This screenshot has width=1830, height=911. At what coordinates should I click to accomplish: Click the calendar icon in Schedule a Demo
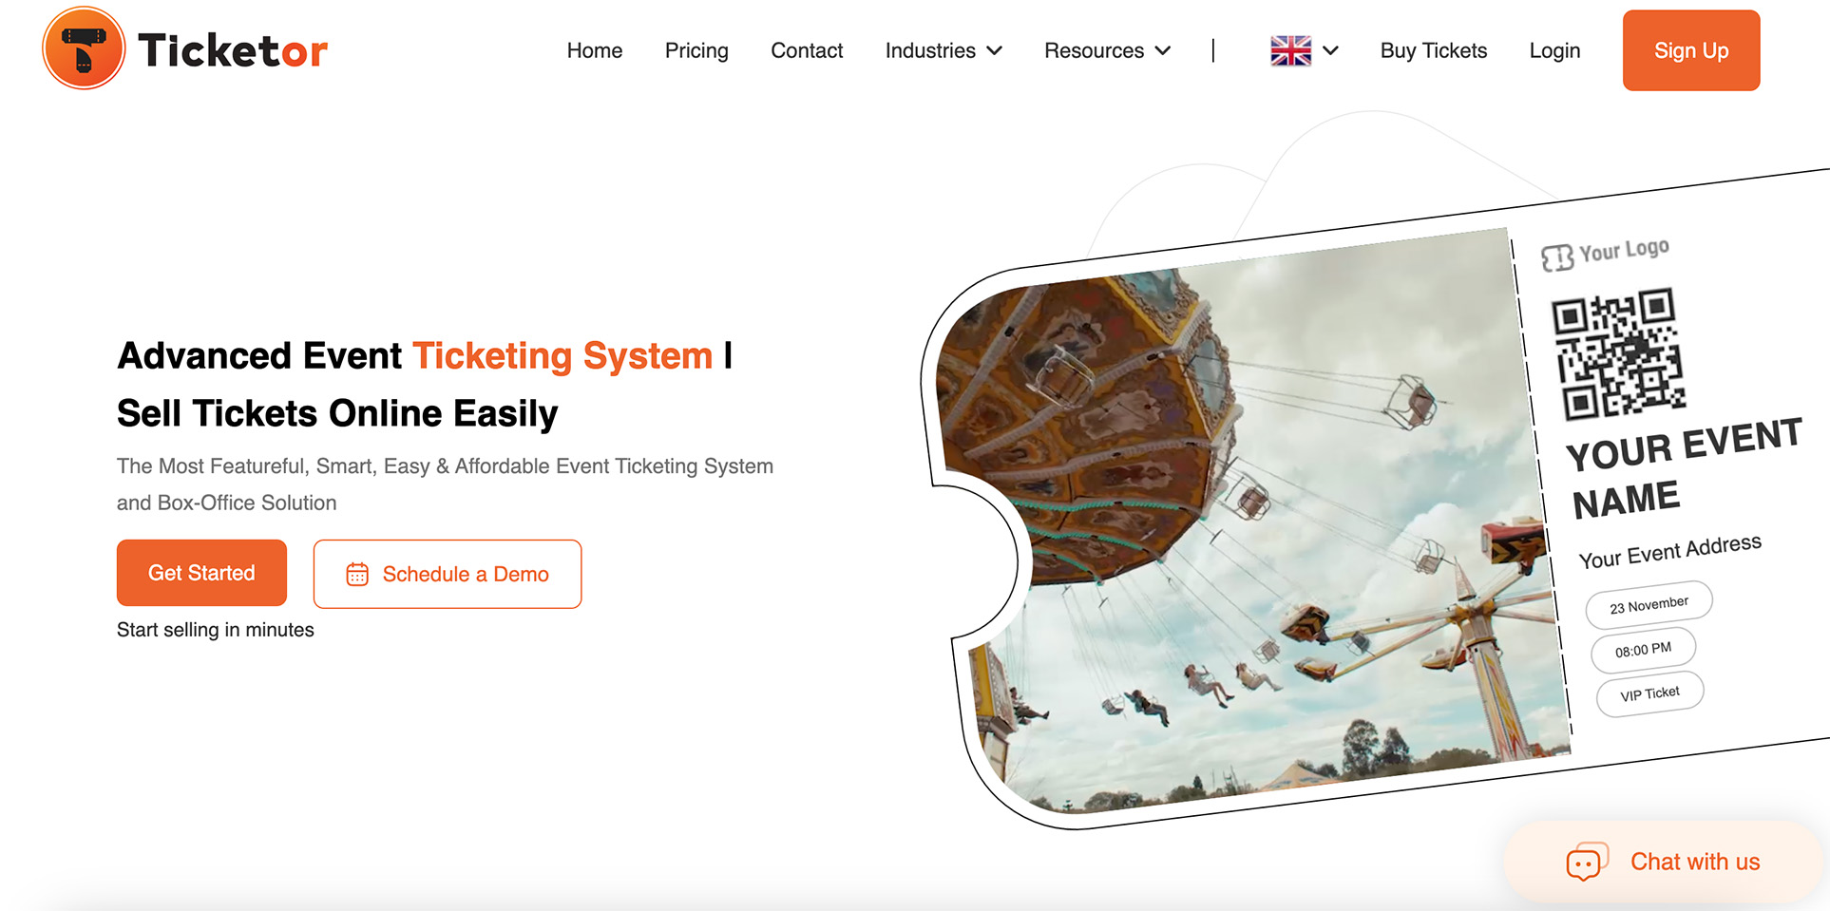pos(357,574)
